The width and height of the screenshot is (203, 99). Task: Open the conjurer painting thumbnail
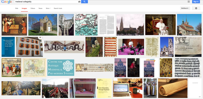tap(14, 25)
